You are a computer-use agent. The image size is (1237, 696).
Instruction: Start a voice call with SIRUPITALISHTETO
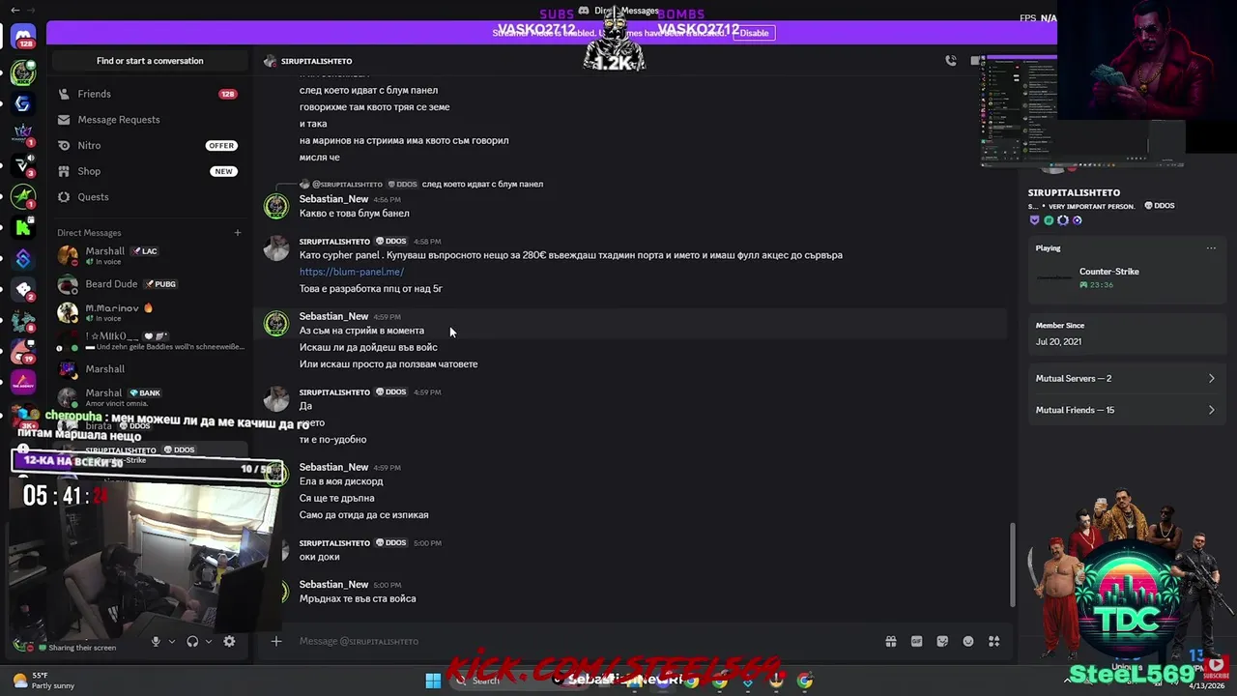[951, 61]
